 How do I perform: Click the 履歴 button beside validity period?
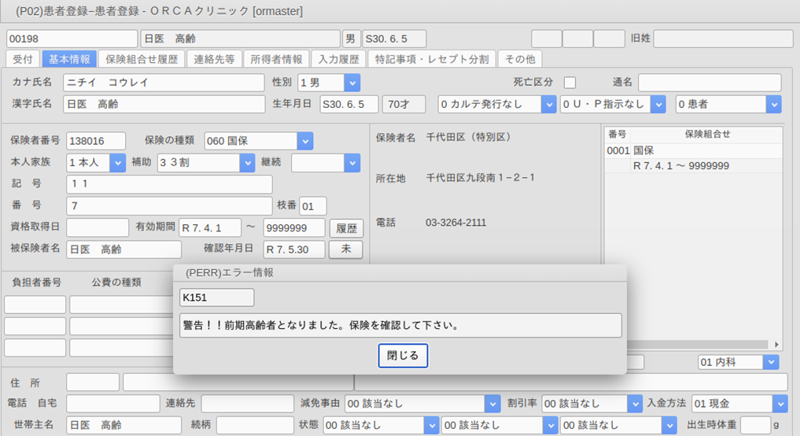345,228
